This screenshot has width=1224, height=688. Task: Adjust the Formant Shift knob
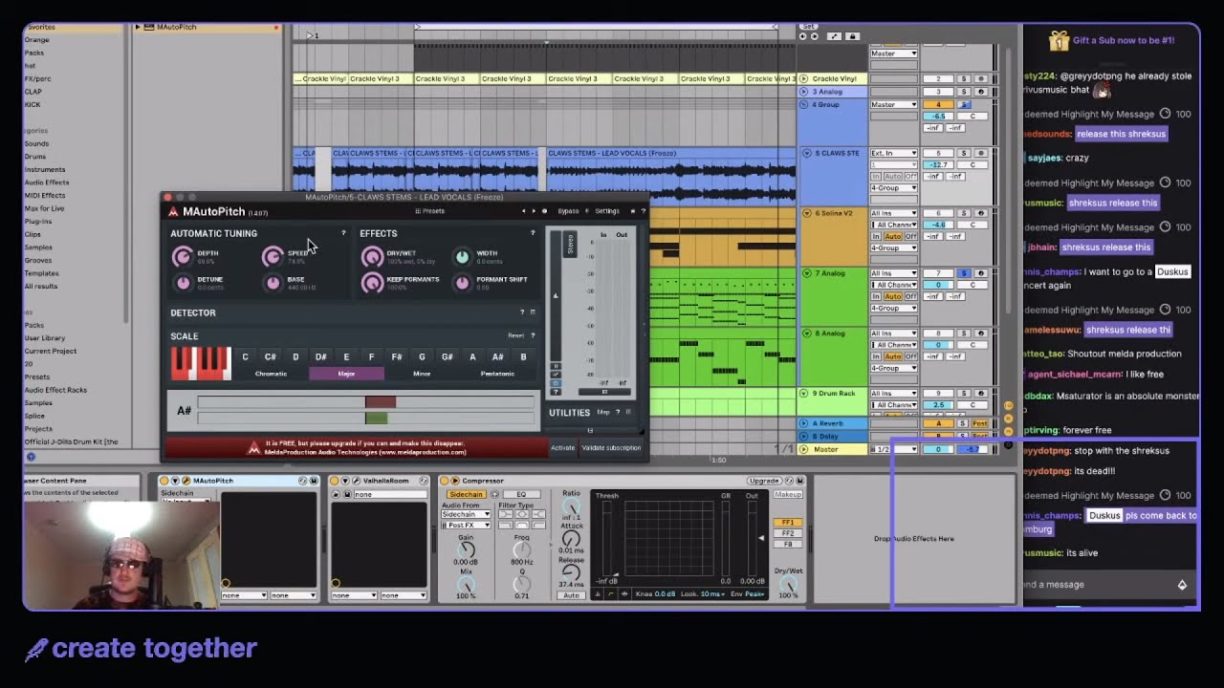[x=463, y=283]
